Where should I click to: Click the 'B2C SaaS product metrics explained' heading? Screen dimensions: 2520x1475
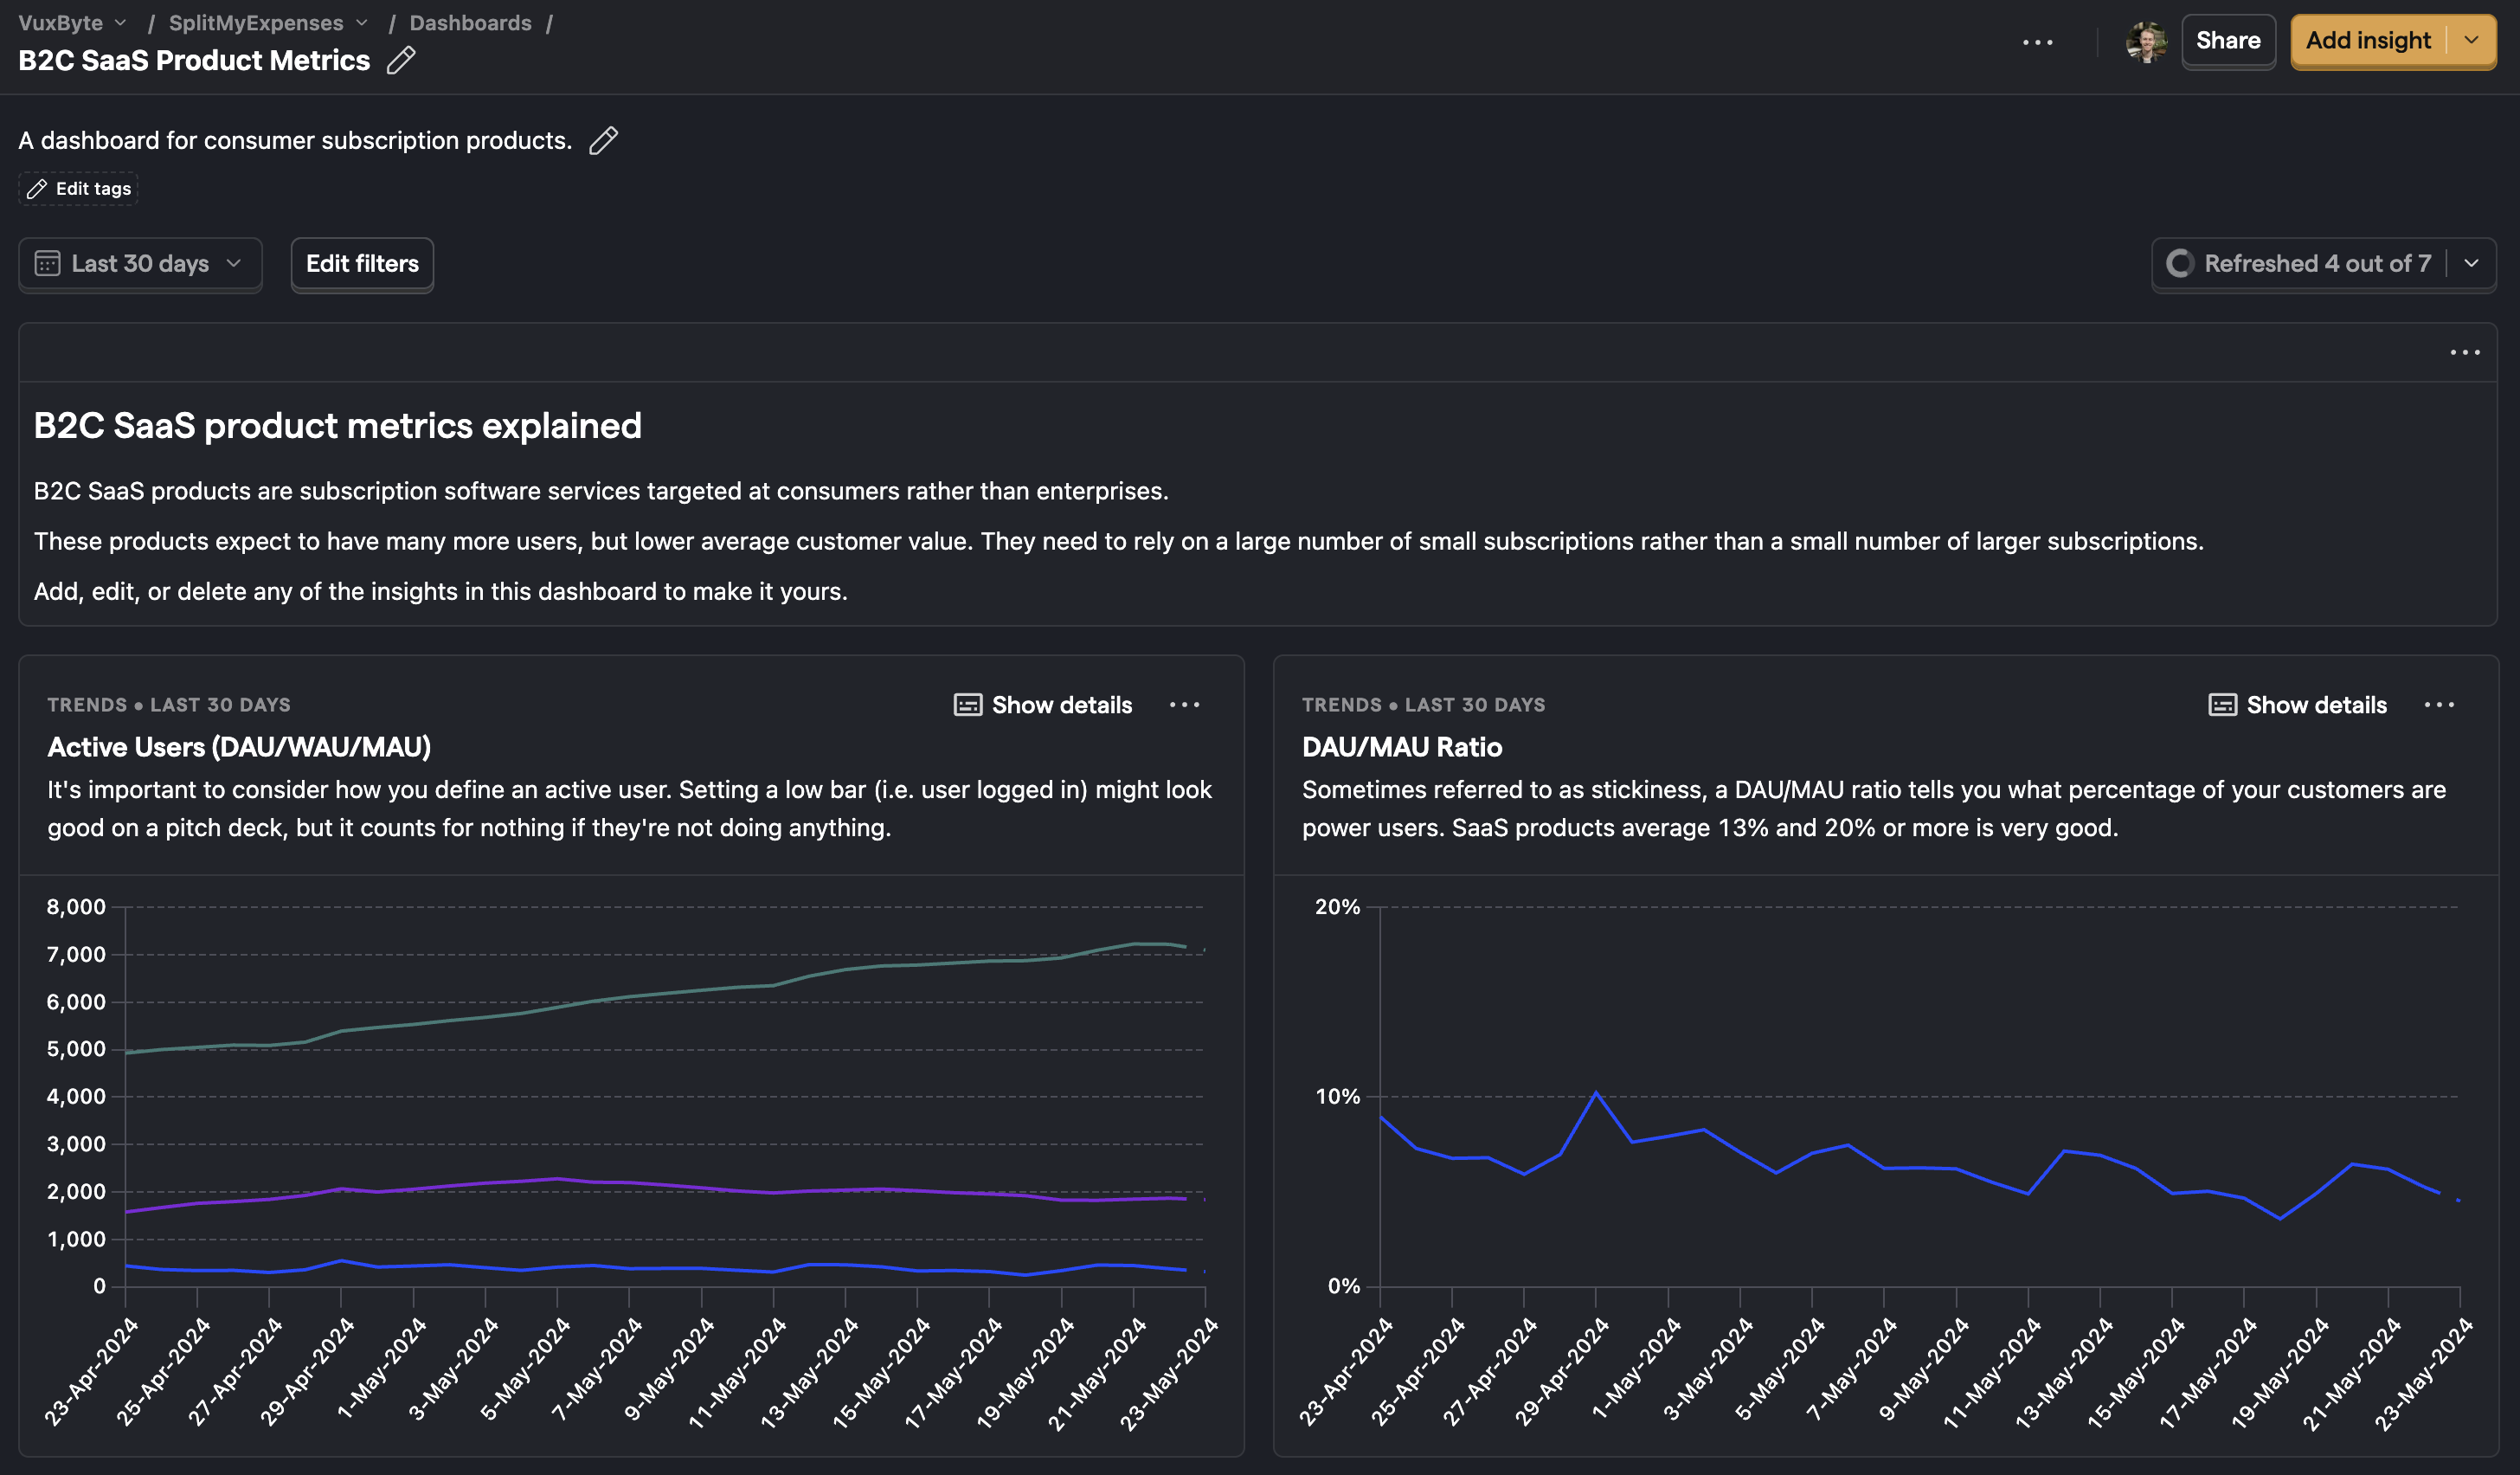[x=338, y=426]
